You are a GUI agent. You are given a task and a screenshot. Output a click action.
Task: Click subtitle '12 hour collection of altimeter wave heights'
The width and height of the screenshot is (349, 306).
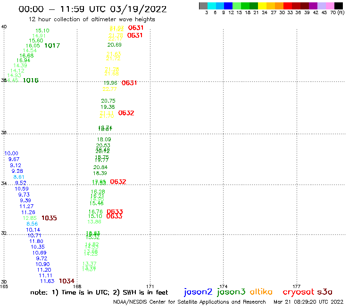[x=92, y=19]
